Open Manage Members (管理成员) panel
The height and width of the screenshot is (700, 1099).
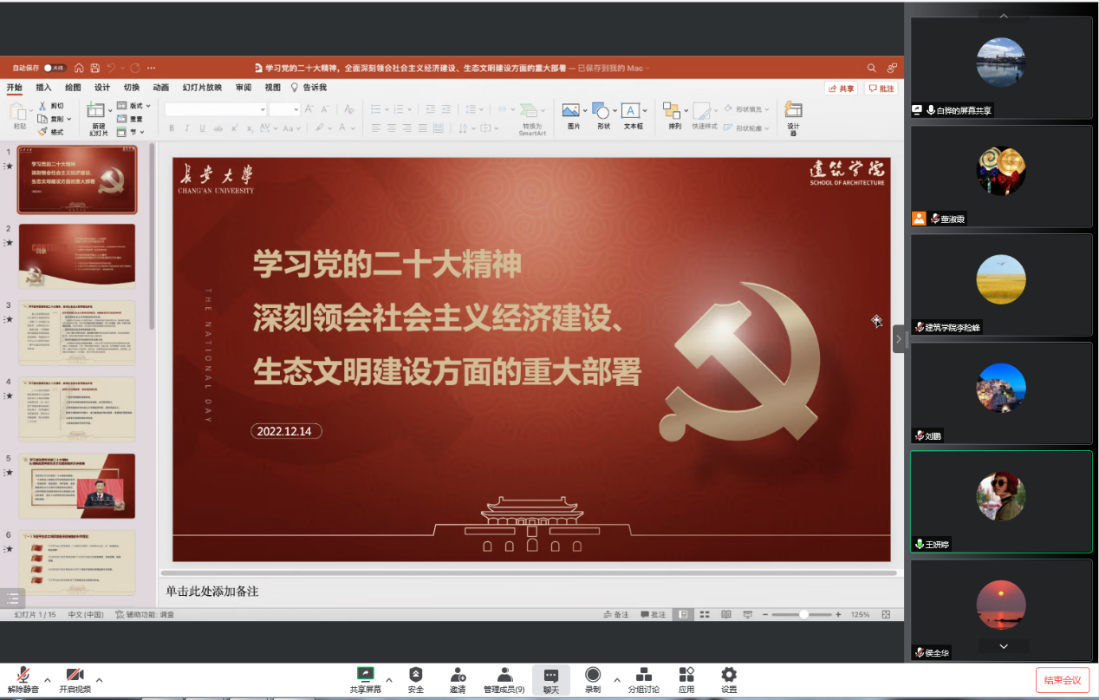pos(504,676)
